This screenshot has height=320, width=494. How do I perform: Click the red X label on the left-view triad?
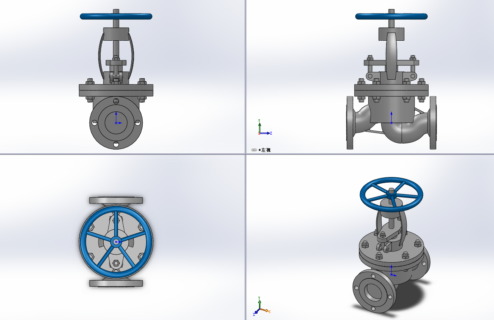pyautogui.click(x=259, y=133)
